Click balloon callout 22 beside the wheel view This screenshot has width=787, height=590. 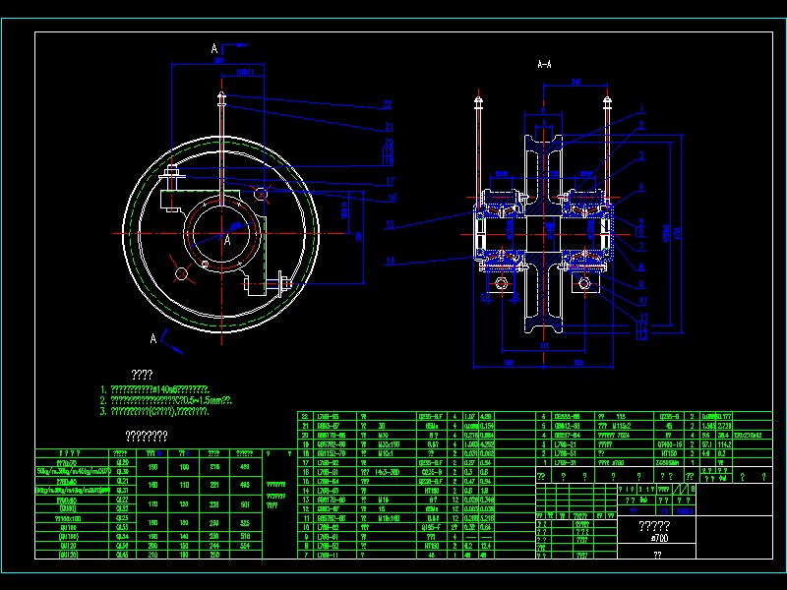pyautogui.click(x=388, y=105)
